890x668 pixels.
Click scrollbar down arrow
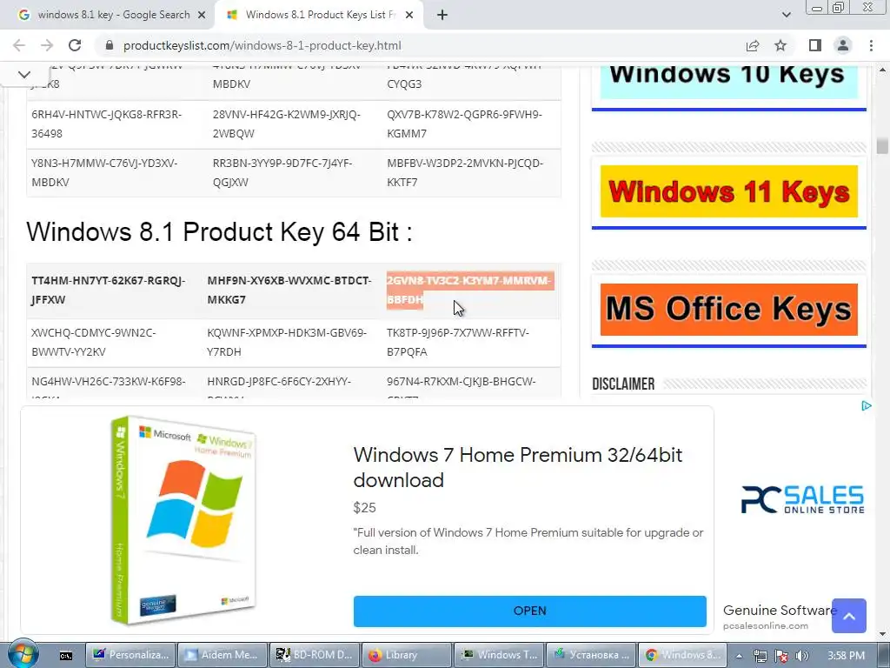pyautogui.click(x=881, y=634)
